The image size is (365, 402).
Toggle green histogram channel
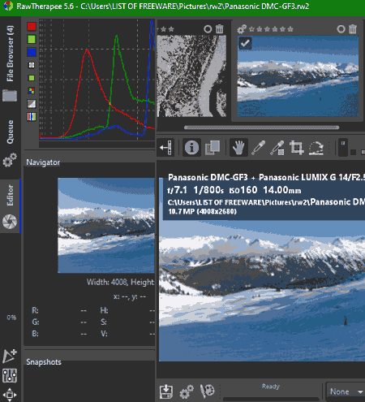click(32, 39)
